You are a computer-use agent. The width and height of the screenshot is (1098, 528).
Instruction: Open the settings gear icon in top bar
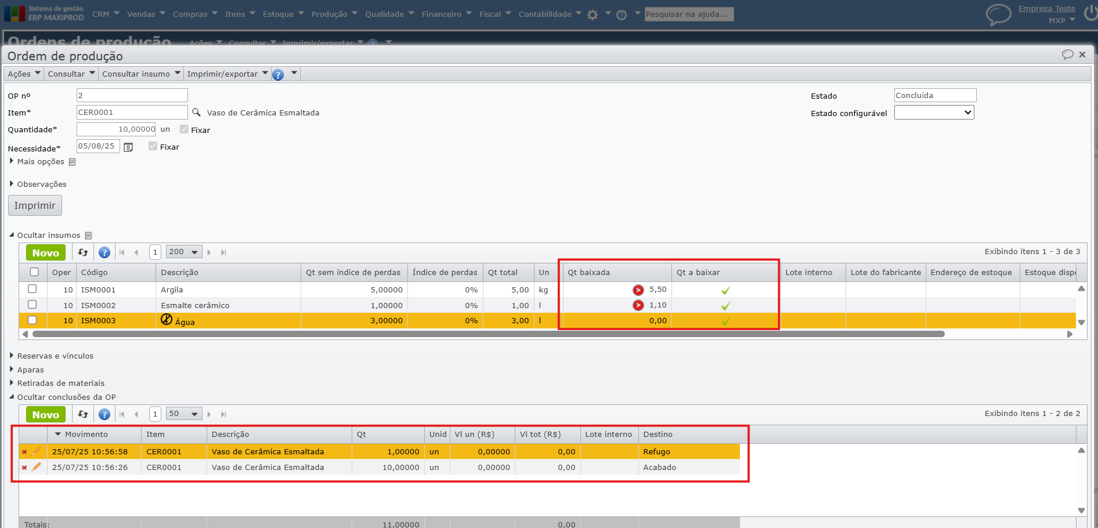[x=593, y=15]
